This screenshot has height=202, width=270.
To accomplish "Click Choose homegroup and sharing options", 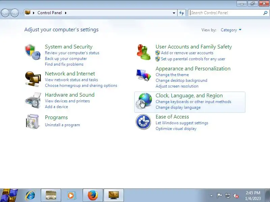I will [81, 86].
